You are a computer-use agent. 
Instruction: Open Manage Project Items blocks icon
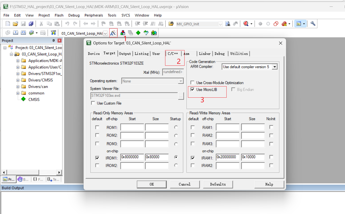[123, 33]
